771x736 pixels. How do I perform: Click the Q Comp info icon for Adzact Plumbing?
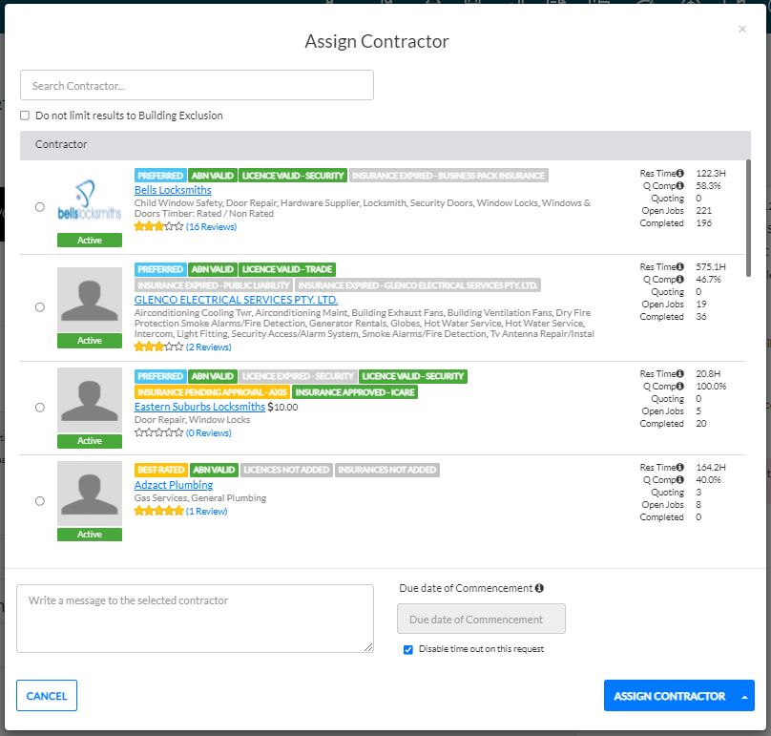[679, 479]
